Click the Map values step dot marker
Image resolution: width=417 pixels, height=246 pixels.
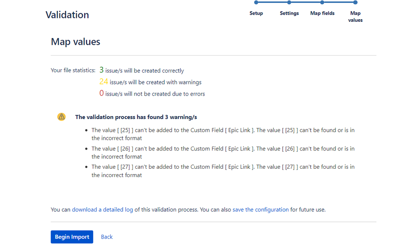(355, 3)
